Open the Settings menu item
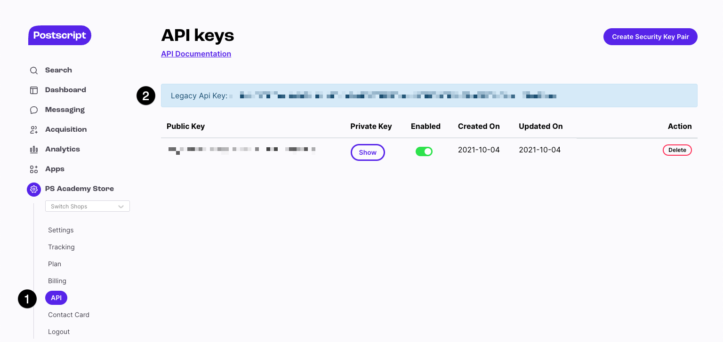The width and height of the screenshot is (723, 342). coord(61,230)
